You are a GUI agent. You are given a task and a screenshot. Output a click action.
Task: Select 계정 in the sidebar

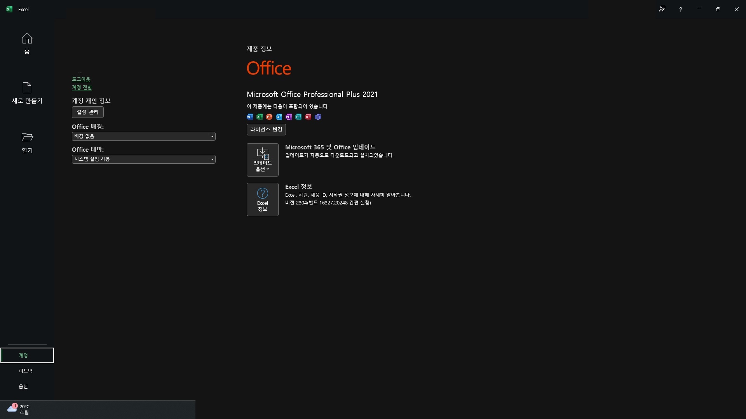click(27, 355)
